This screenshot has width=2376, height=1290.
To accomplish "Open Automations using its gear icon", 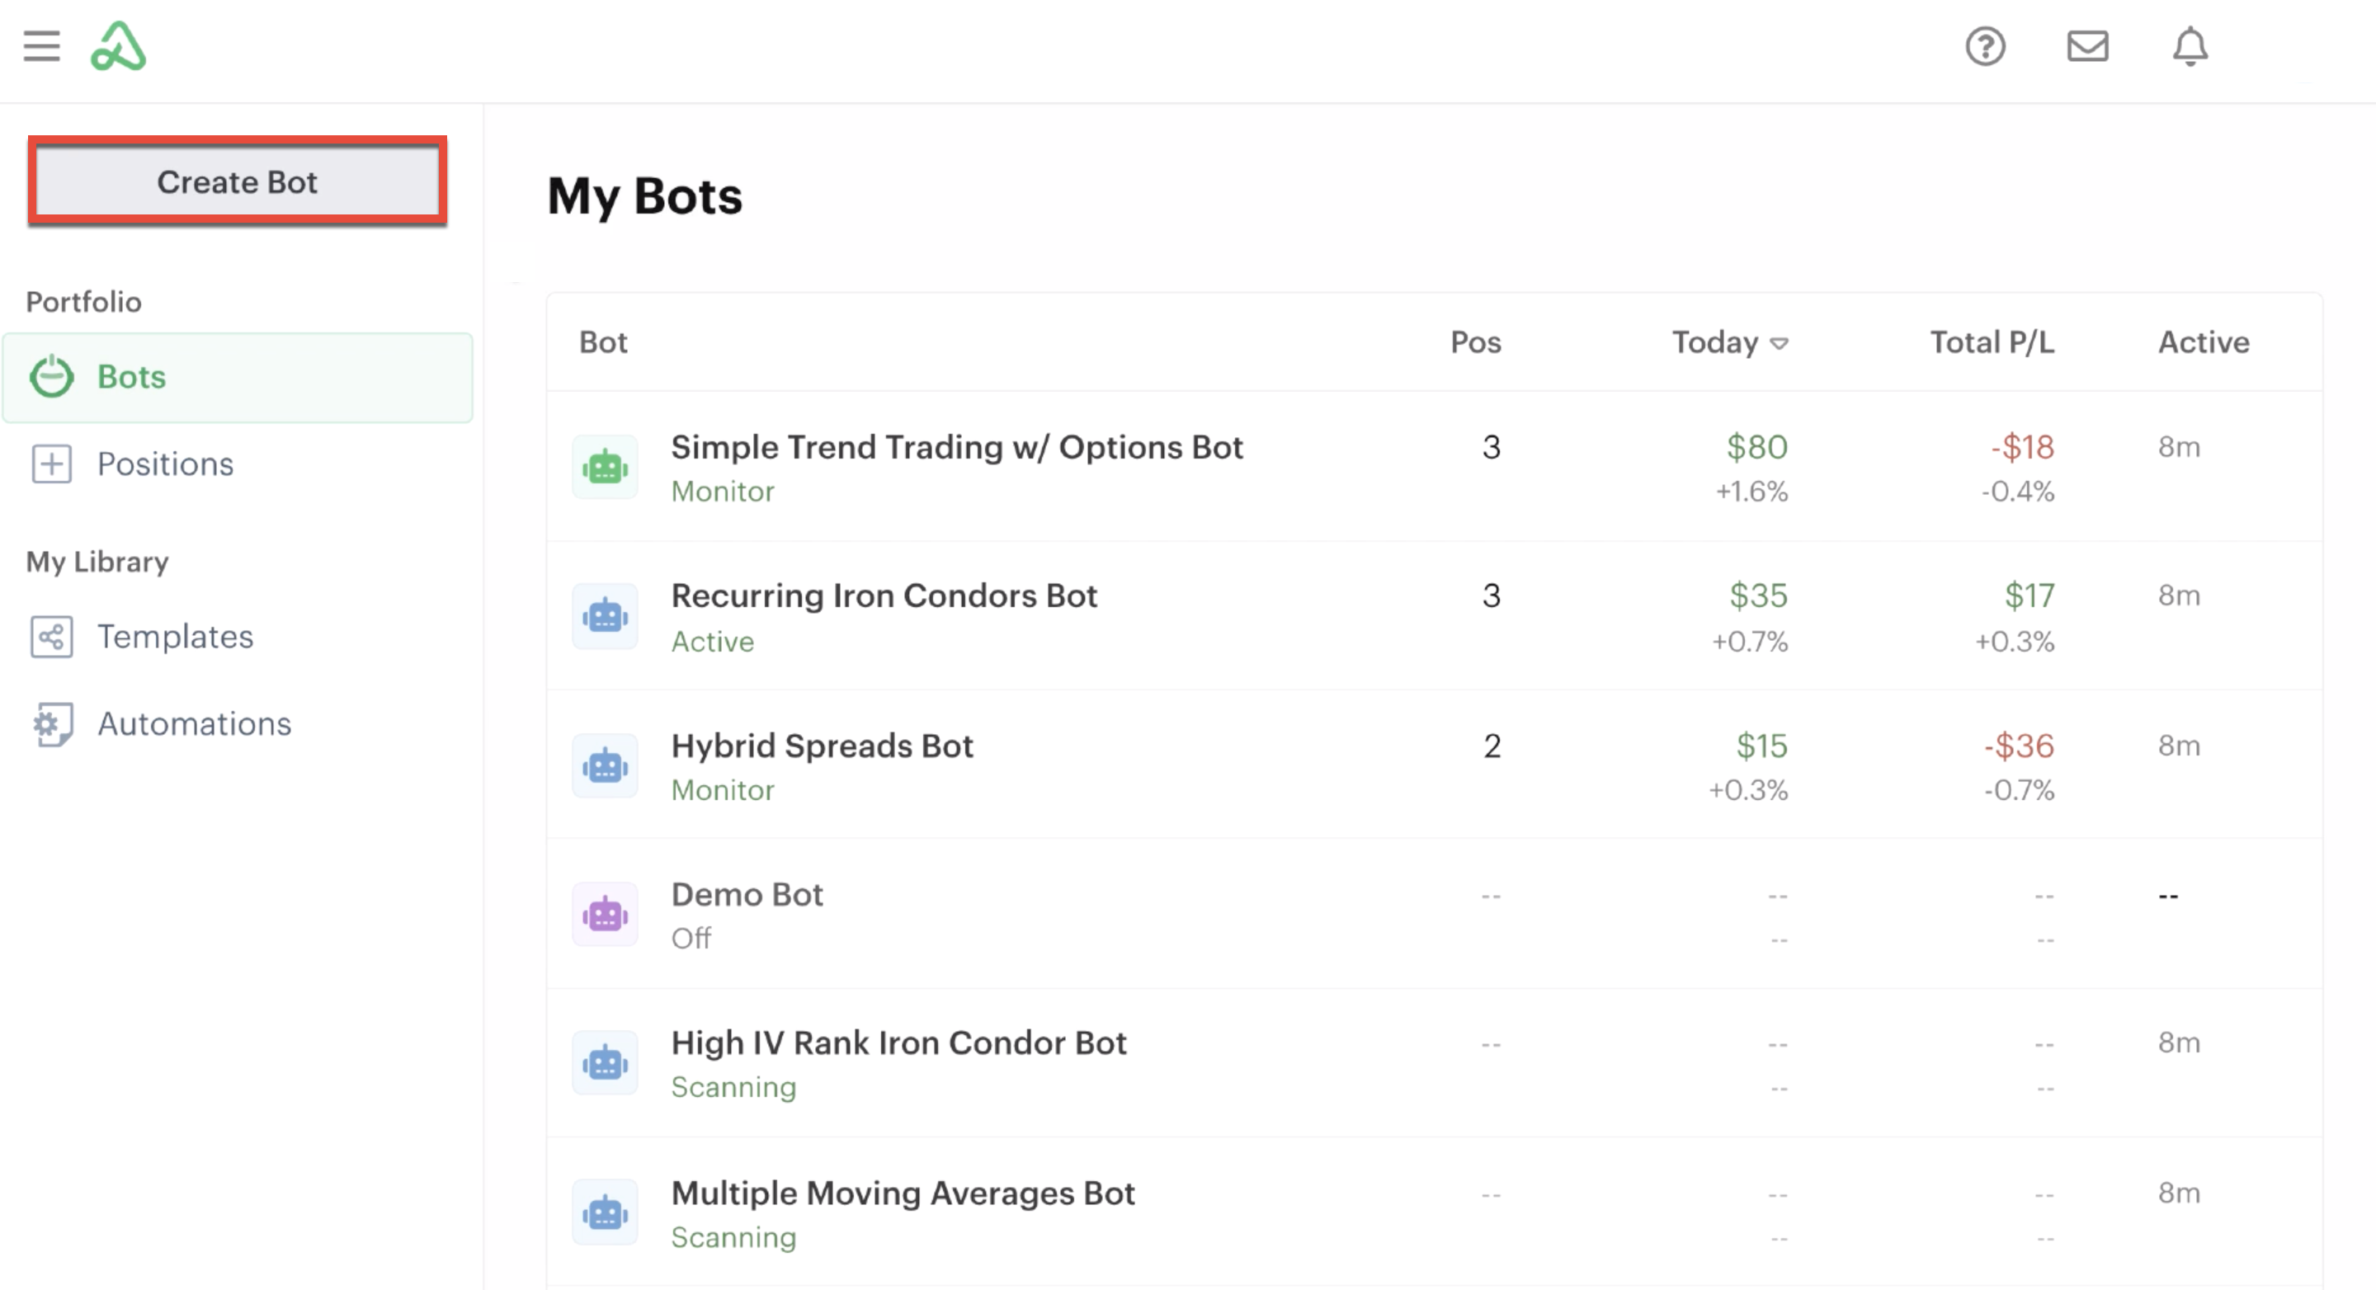I will (52, 724).
